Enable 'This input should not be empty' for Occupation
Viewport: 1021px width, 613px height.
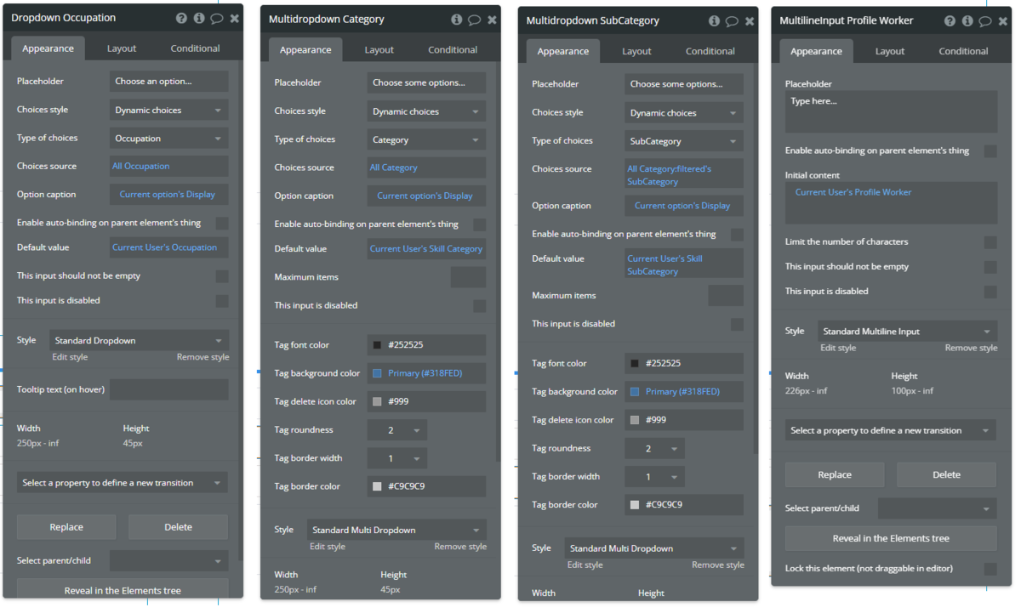tap(222, 276)
